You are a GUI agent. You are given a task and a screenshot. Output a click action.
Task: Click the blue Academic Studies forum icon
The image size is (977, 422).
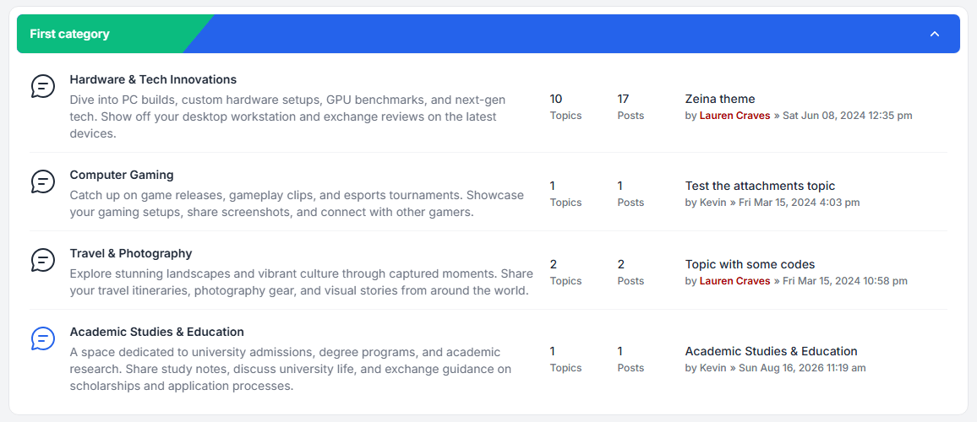pyautogui.click(x=43, y=338)
